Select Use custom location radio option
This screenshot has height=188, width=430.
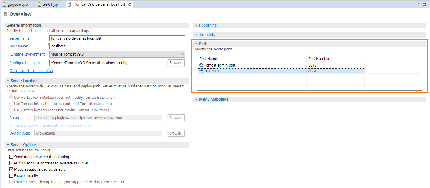point(11,110)
